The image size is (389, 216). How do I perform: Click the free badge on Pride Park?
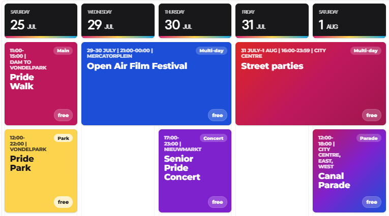(63, 202)
